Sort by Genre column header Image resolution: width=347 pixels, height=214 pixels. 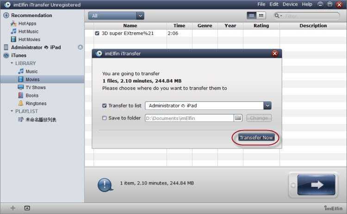(204, 25)
